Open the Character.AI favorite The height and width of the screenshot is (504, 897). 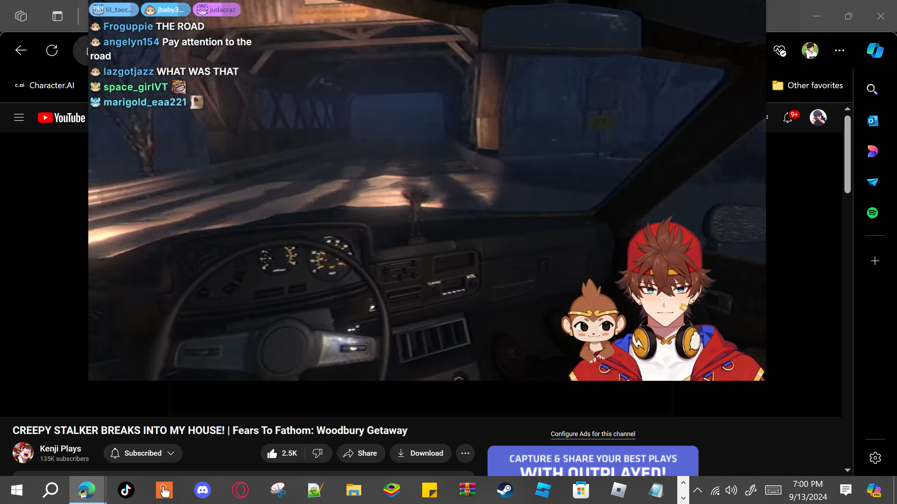point(44,85)
